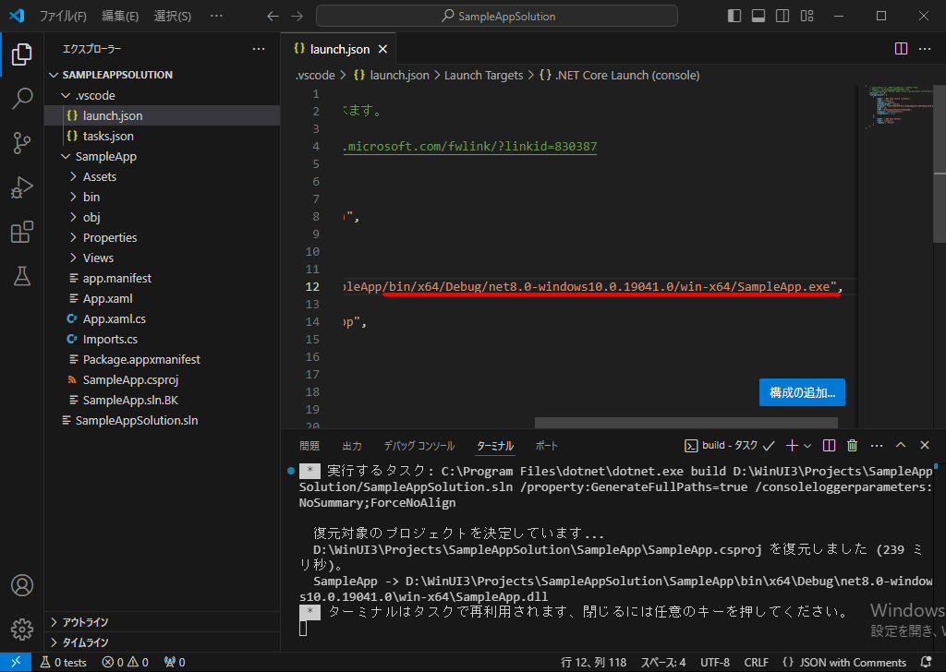Go forward with the right arrow

tap(297, 17)
